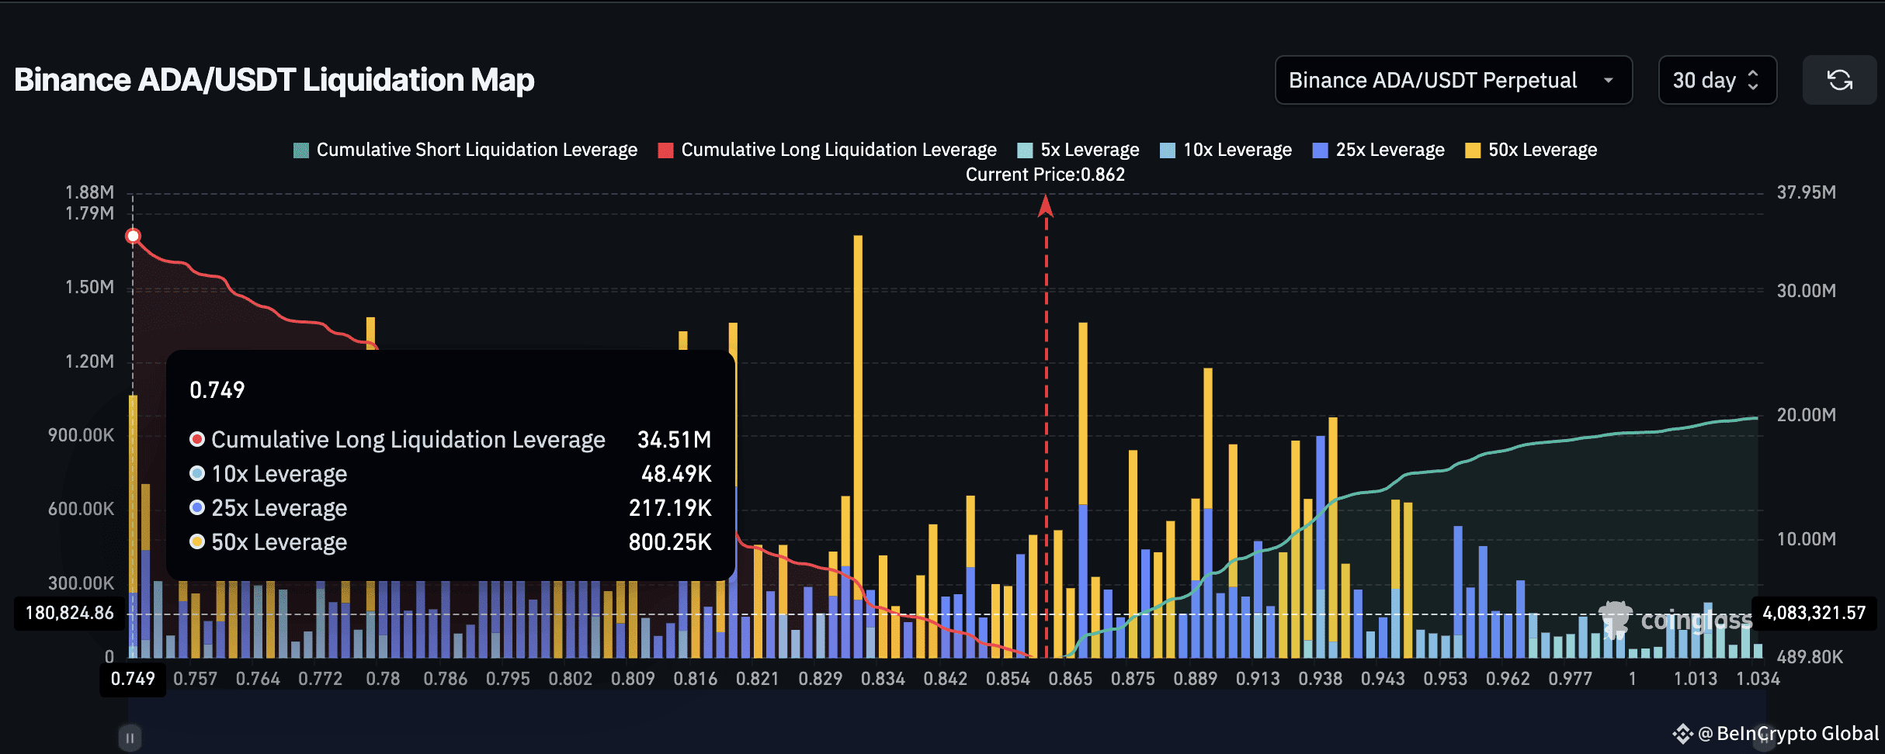Click the left zoom slider handle
Image resolution: width=1885 pixels, height=754 pixels.
point(130,738)
